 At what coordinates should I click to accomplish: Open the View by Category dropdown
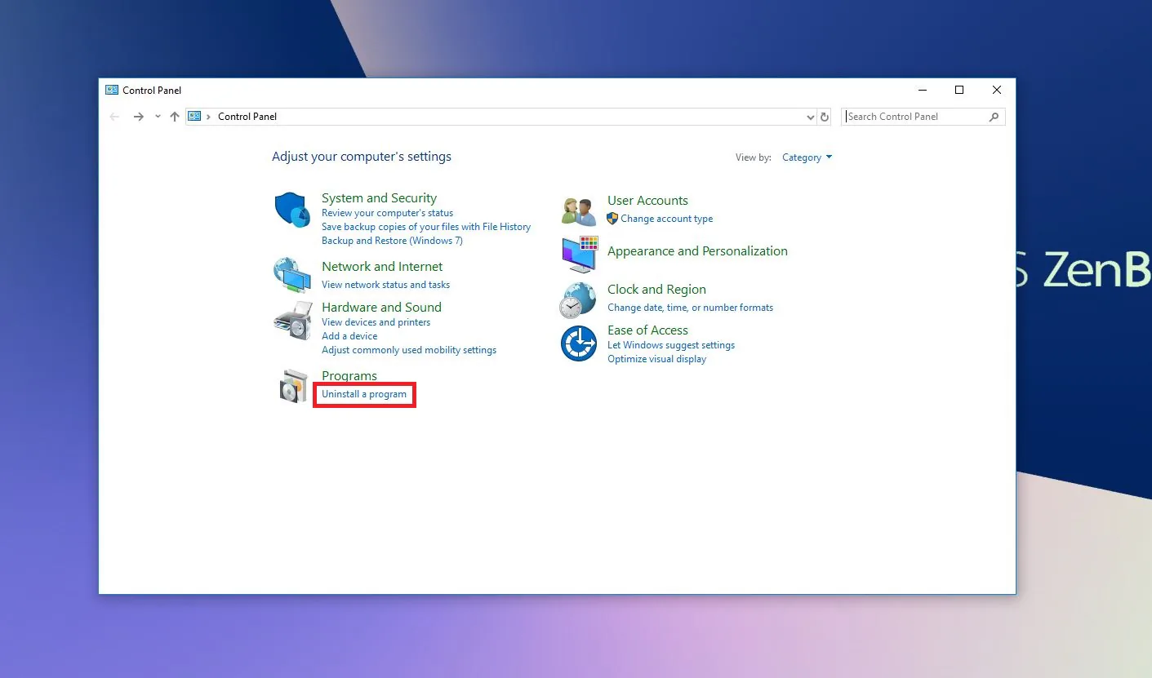click(807, 157)
